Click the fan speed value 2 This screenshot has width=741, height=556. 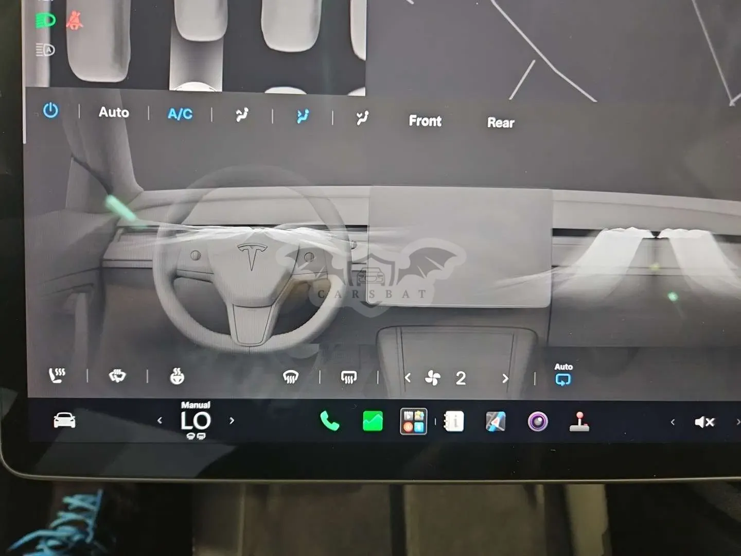click(461, 378)
